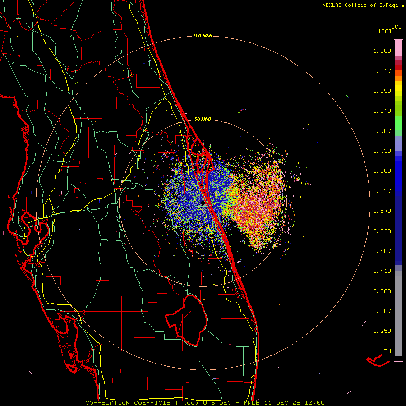Click the 0.253 legend value
Image resolution: width=406 pixels, height=406 pixels.
click(x=382, y=331)
